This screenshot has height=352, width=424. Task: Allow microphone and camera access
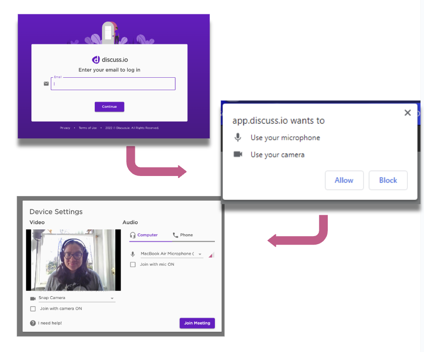(344, 180)
